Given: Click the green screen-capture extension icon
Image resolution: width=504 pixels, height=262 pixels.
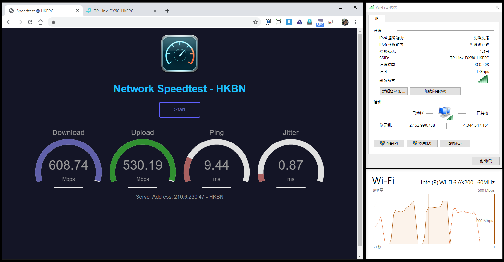Looking at the screenshot, I should pyautogui.click(x=279, y=22).
